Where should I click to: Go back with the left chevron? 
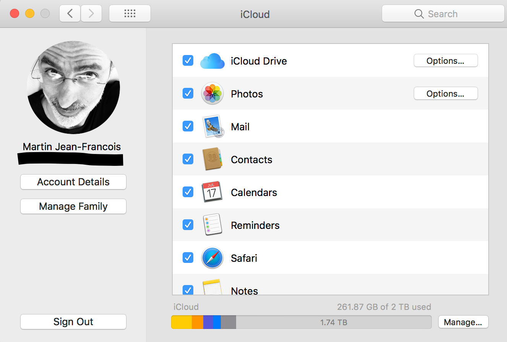70,14
